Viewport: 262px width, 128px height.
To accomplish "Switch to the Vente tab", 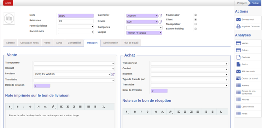I will coord(47,43).
